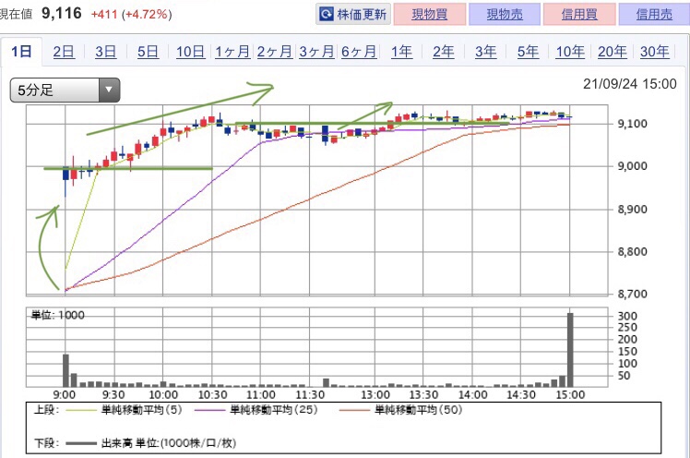Image resolution: width=690 pixels, height=458 pixels.
Task: Open 現物売 order link
Action: pyautogui.click(x=505, y=15)
